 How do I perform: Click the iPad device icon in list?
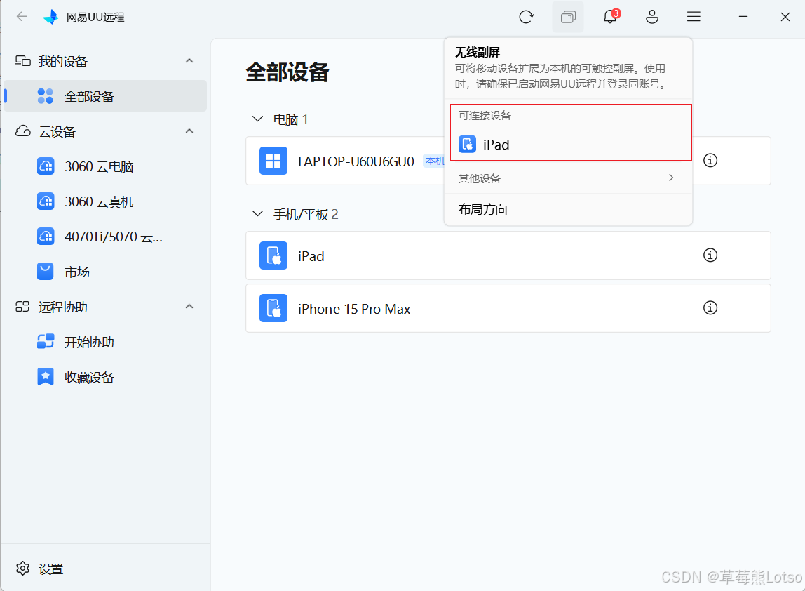273,255
